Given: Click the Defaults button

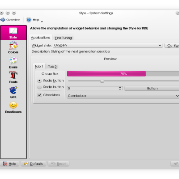Looking at the screenshot, I should (x=34, y=164).
